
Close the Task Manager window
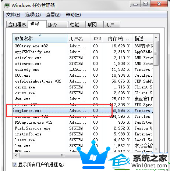pyautogui.click(x=159, y=4)
